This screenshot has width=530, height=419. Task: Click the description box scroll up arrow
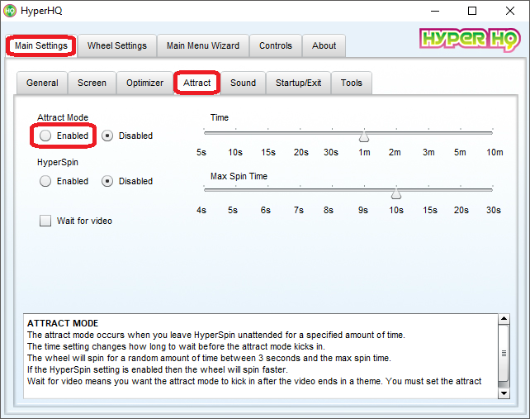(x=504, y=319)
